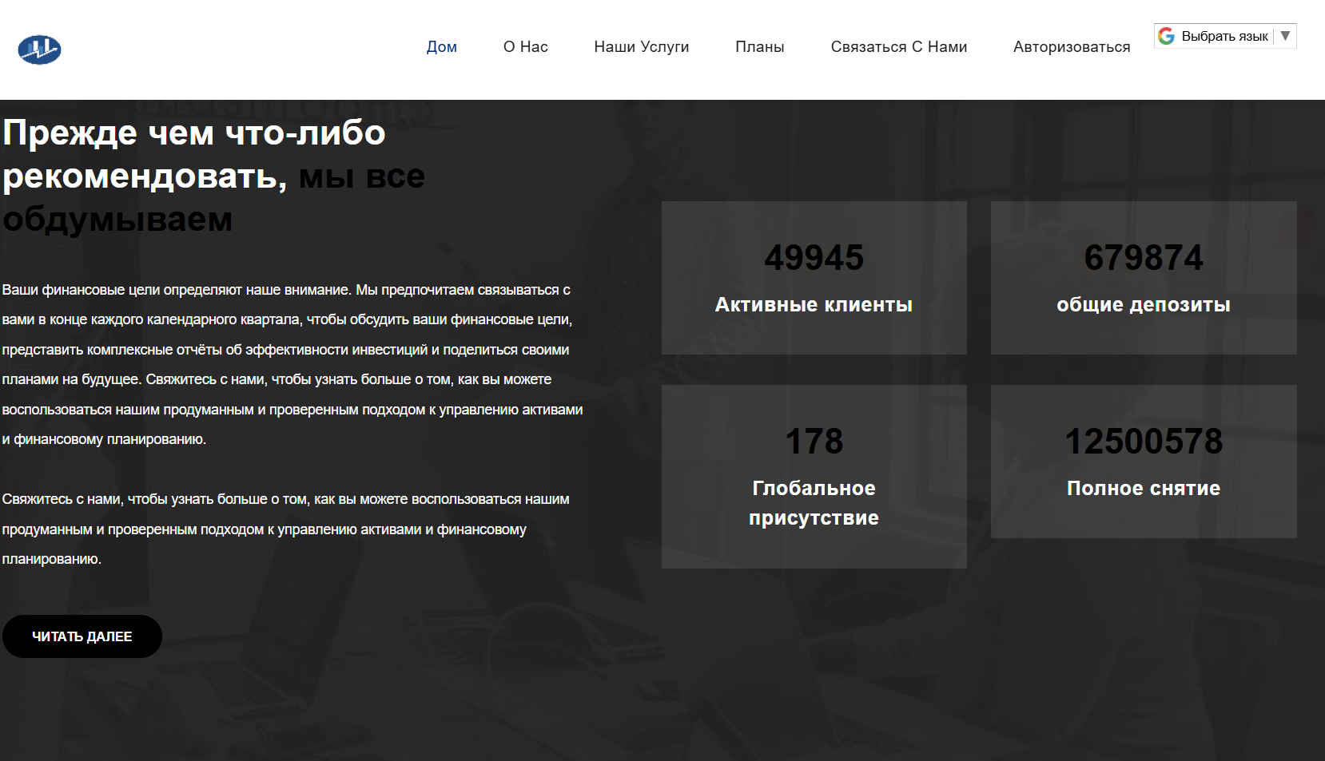
Task: Click the blue company logo icon
Action: (x=39, y=50)
